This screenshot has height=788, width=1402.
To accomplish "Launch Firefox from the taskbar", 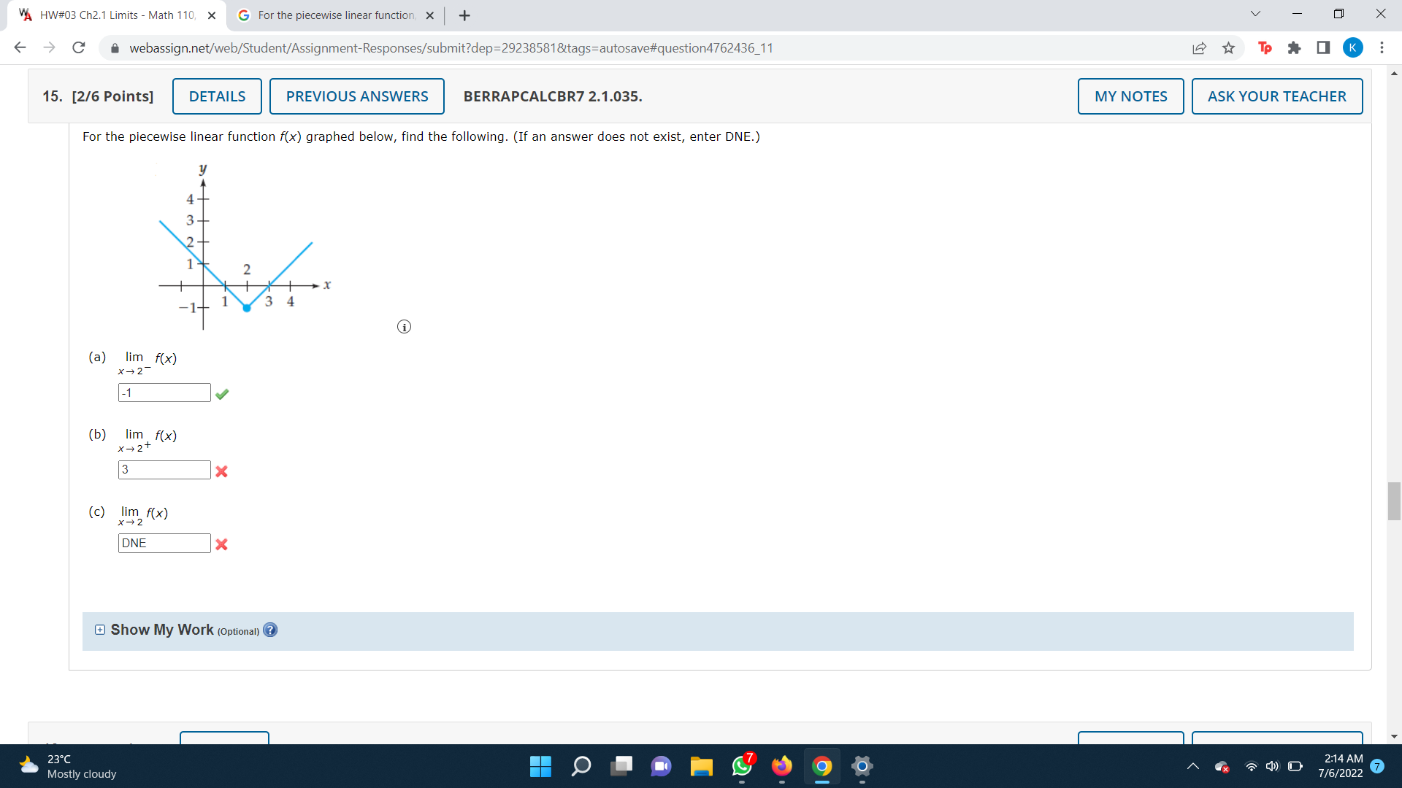I will pos(781,767).
